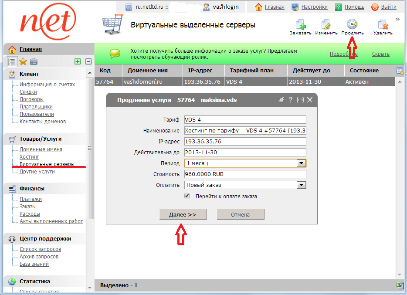Click the briefcase icon in sidebar toolbar
407x295 pixels.
pos(34,61)
